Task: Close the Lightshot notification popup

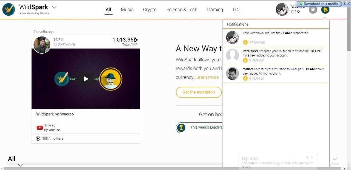Action: (312, 157)
